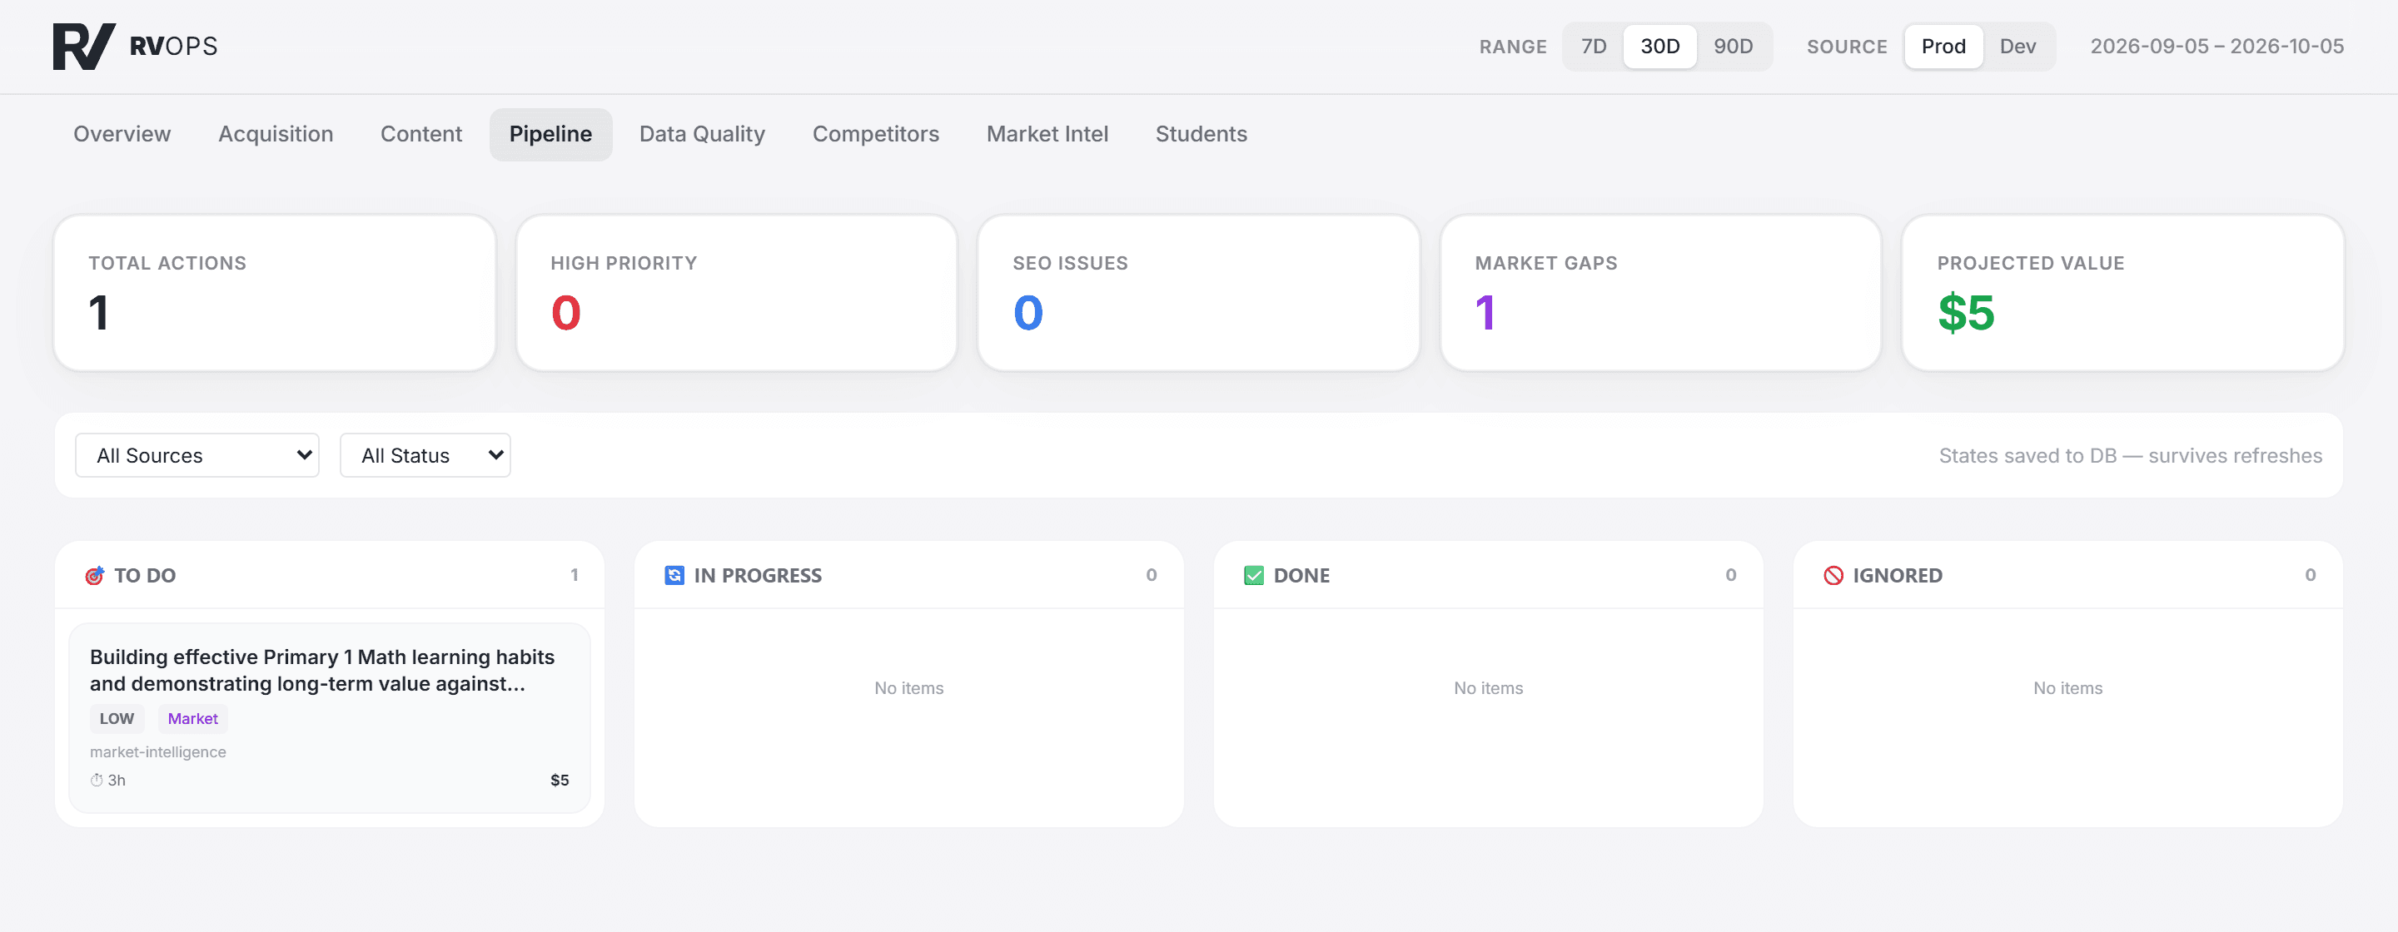The width and height of the screenshot is (2398, 932).
Task: Click the clock icon beside 3h
Action: point(97,781)
